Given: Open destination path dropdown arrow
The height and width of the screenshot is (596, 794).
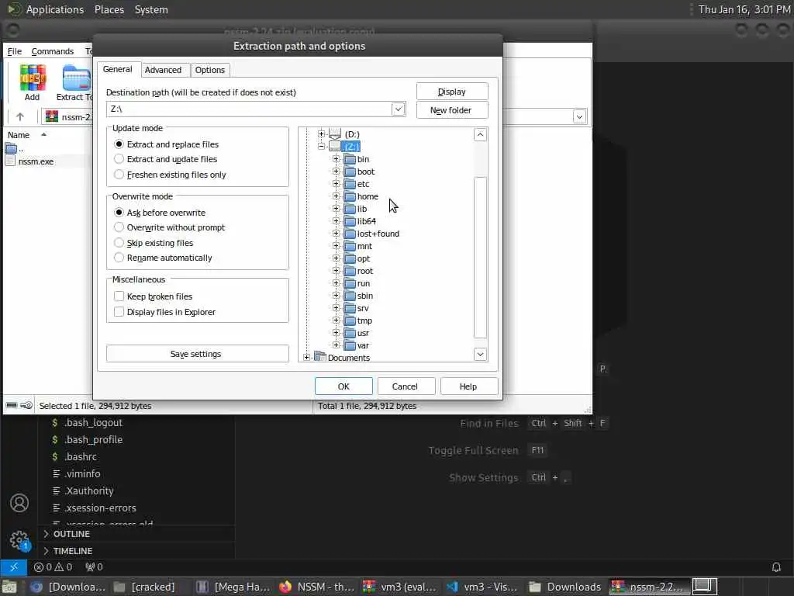Looking at the screenshot, I should click(398, 109).
